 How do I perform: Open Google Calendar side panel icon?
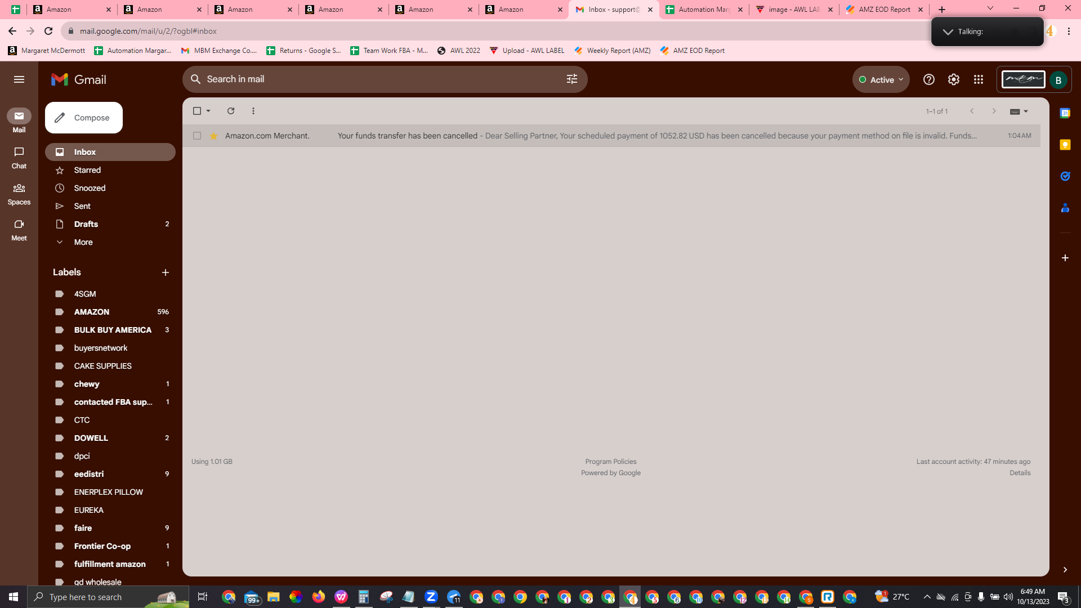click(1065, 113)
